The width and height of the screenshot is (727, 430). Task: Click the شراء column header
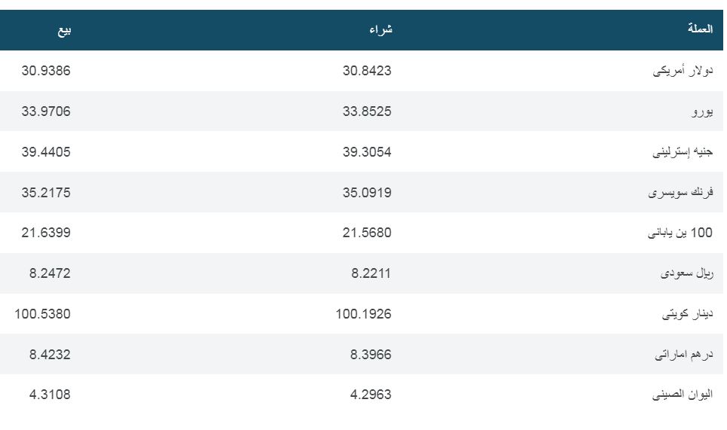click(380, 30)
